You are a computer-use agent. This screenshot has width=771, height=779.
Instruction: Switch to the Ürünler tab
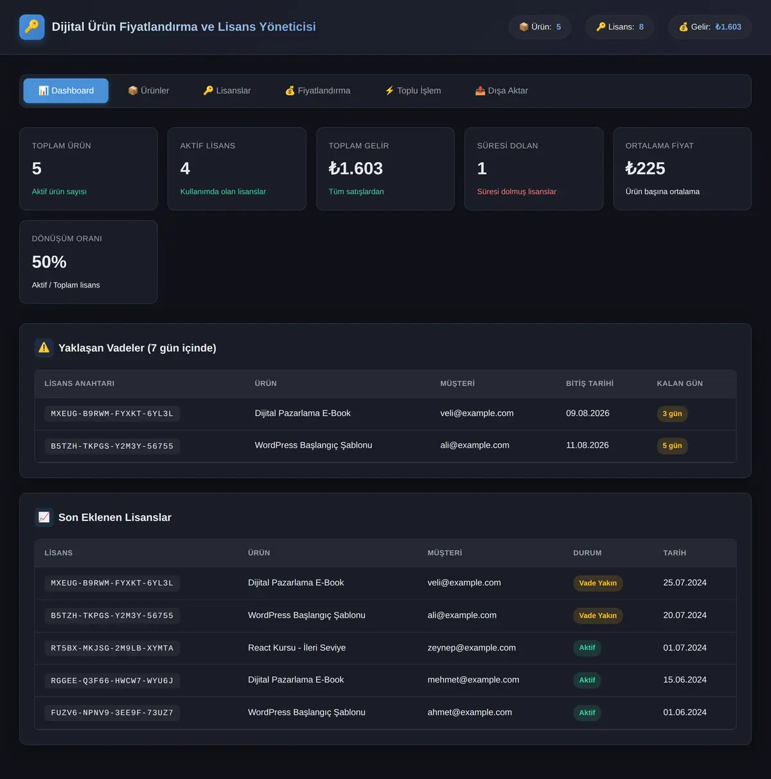pyautogui.click(x=148, y=91)
